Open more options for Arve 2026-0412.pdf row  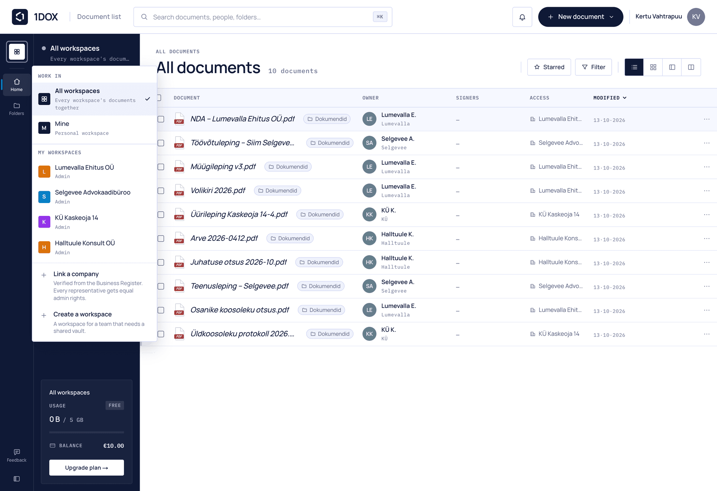pyautogui.click(x=707, y=238)
